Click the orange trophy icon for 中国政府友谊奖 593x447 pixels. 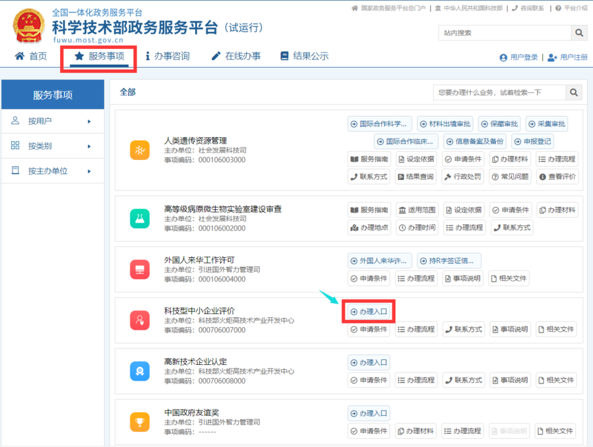click(140, 421)
